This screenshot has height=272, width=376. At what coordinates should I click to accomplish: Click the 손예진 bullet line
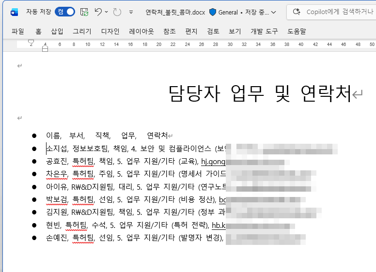pos(135,238)
